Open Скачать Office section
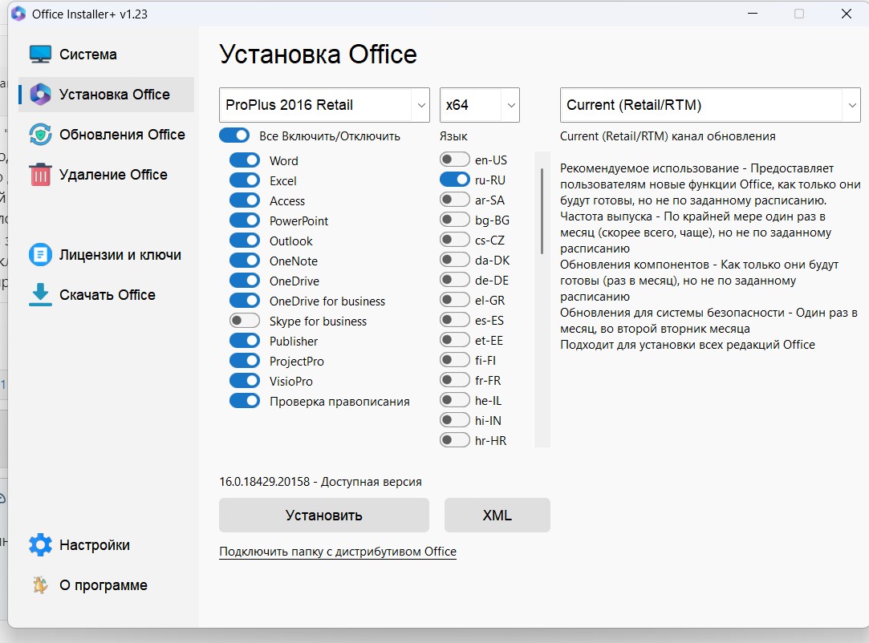 [106, 294]
